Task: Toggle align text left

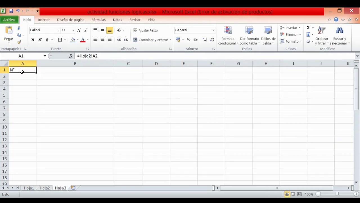Action: (95, 40)
